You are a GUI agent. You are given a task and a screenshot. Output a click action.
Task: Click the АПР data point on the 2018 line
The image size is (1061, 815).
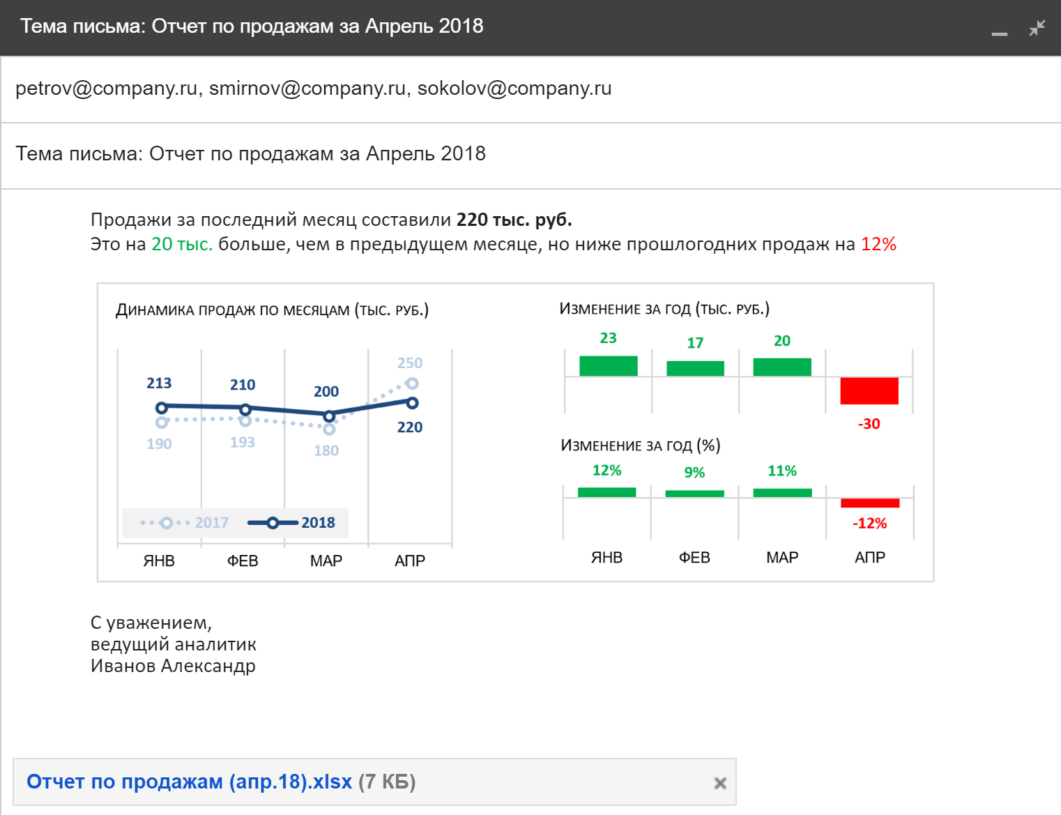(x=411, y=402)
